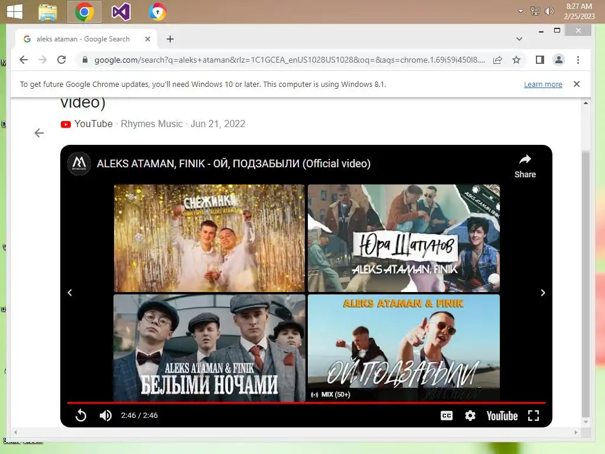
Task: Open the ALEKS ATAMAN, FINIK video title
Action: tap(233, 164)
